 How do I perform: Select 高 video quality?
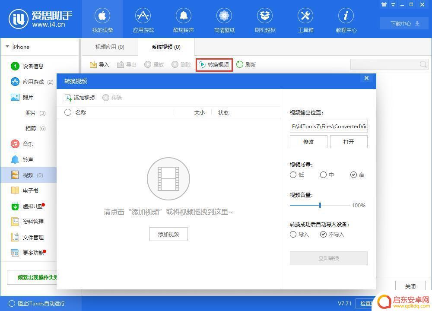[x=357, y=175]
